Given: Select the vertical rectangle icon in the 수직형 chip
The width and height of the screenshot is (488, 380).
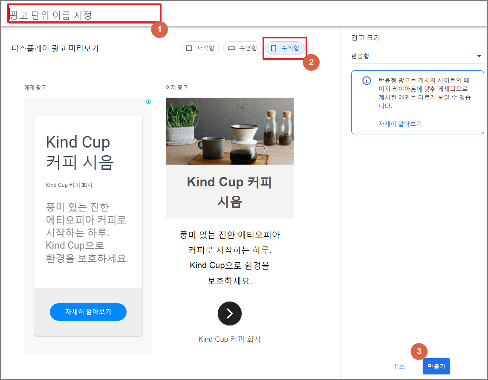Looking at the screenshot, I should pyautogui.click(x=273, y=48).
